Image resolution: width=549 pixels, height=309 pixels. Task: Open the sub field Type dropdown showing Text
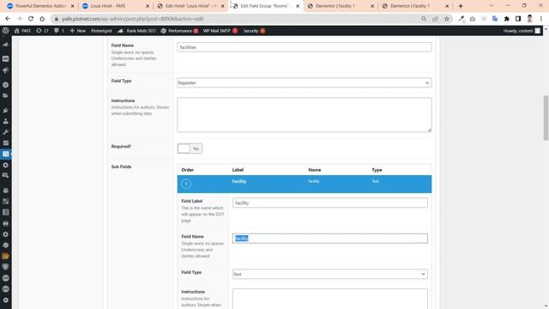329,274
